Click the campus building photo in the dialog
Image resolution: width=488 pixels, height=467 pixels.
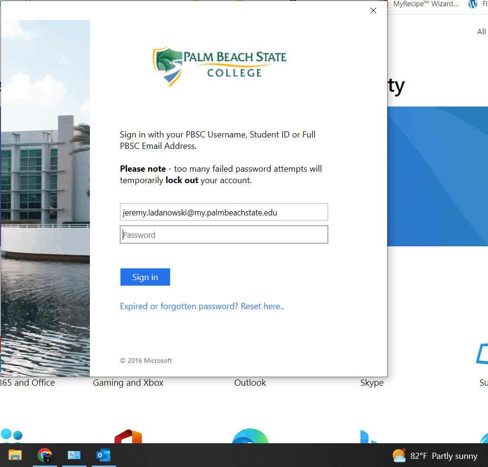(x=46, y=198)
